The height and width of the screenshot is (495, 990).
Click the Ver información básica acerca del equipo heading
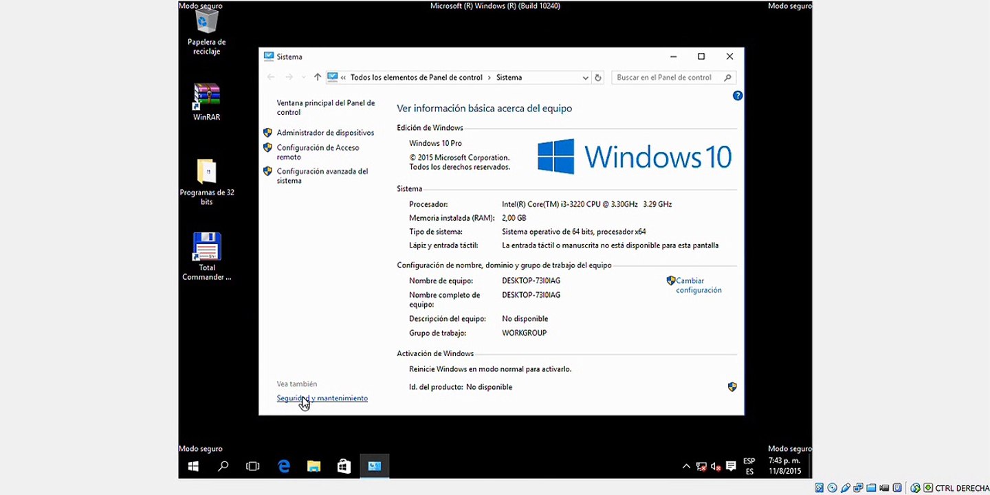pyautogui.click(x=484, y=109)
